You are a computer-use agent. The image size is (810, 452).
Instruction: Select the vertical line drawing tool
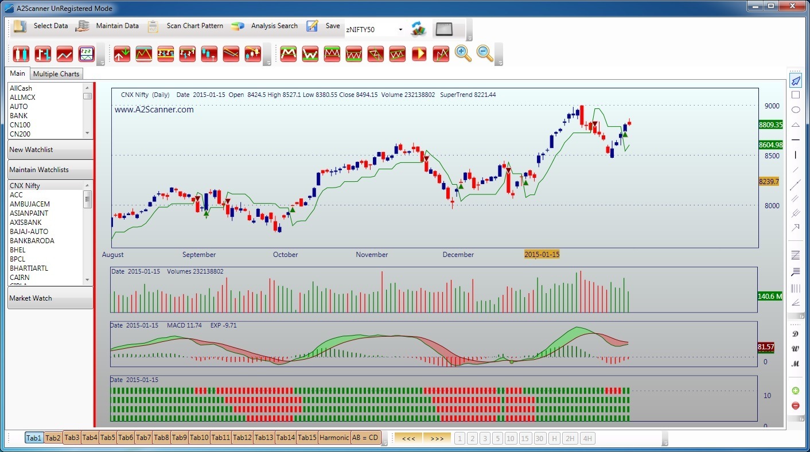pyautogui.click(x=796, y=155)
